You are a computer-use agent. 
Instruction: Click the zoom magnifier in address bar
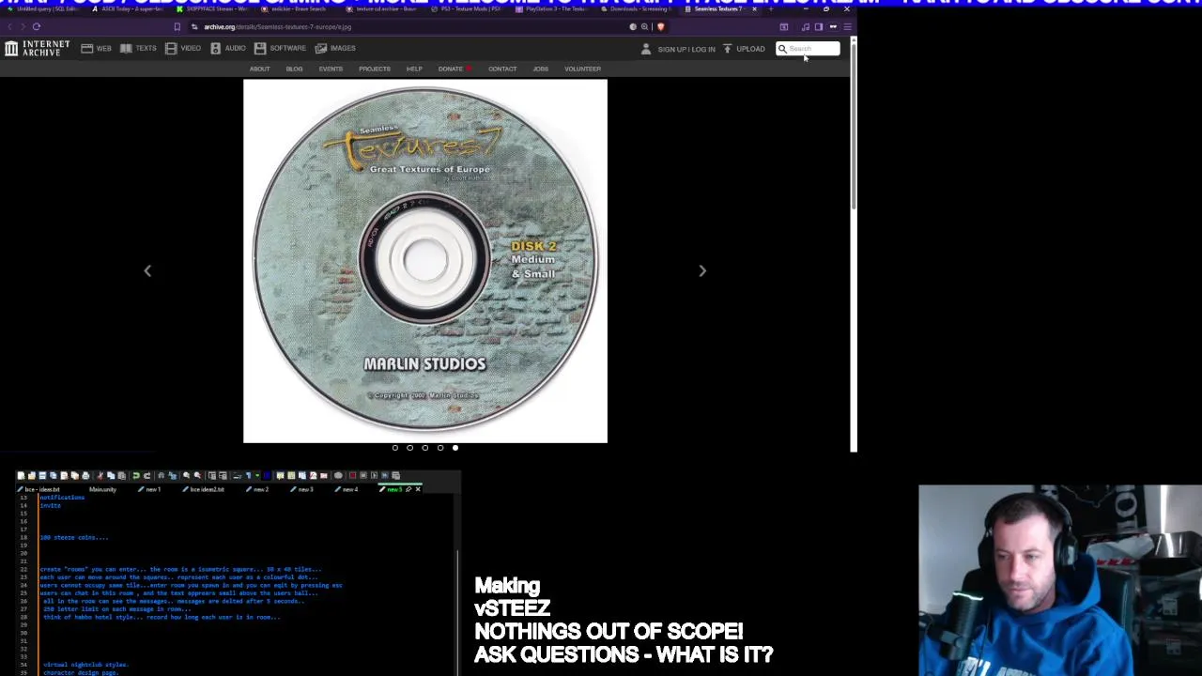(644, 26)
